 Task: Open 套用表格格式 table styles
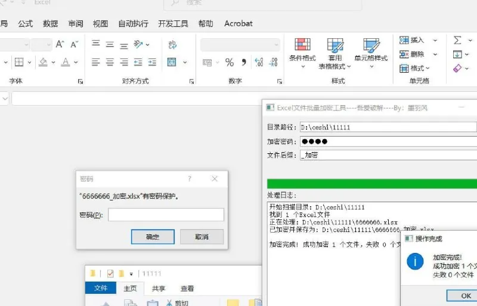click(x=335, y=54)
